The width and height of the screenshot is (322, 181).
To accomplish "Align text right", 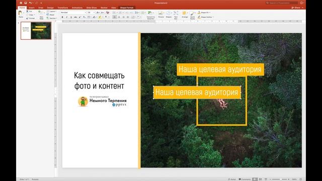I will point(123,17).
